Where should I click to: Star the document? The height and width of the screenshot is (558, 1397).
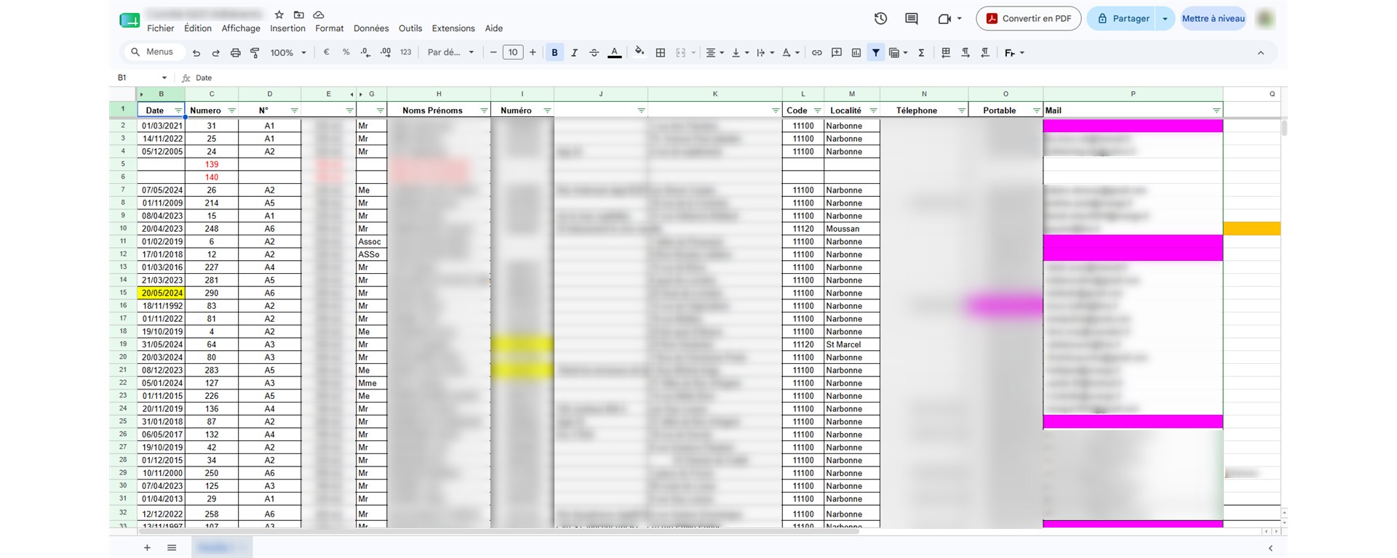pyautogui.click(x=279, y=15)
